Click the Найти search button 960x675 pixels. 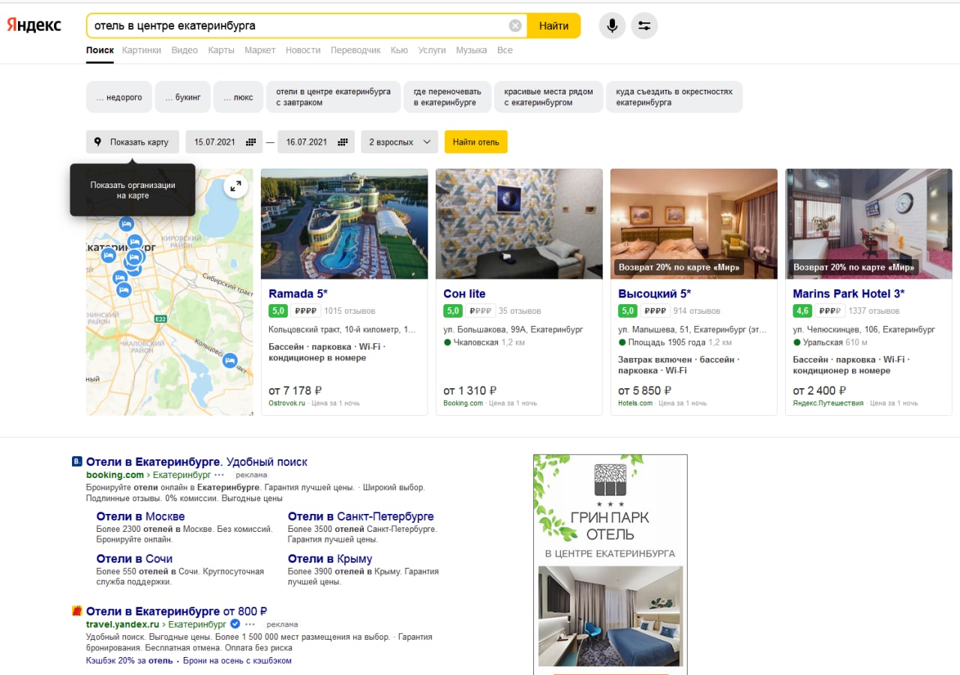(553, 25)
